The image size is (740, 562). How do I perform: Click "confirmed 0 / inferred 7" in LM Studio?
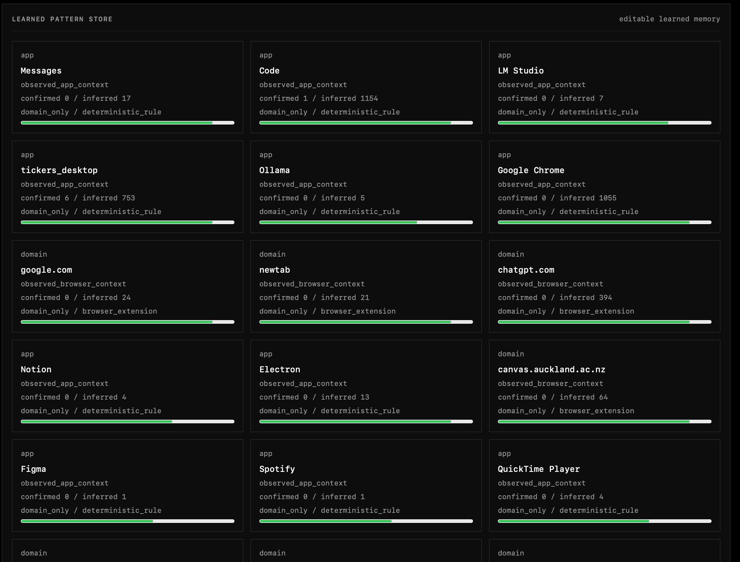[x=550, y=98]
